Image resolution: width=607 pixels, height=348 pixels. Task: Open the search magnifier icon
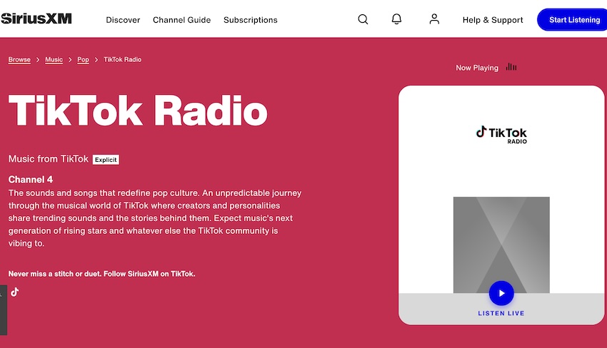tap(363, 19)
